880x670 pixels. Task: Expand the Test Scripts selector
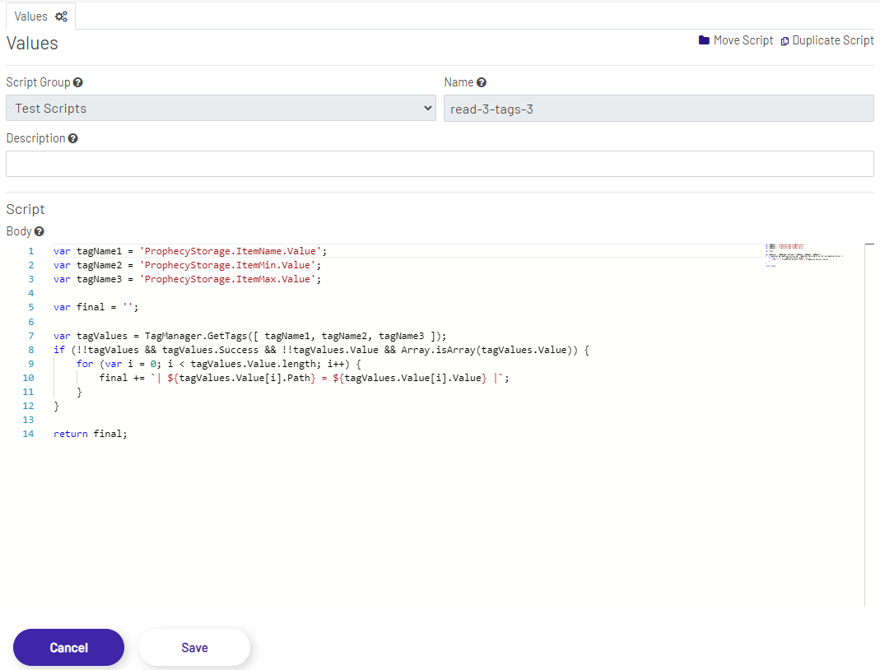coord(221,108)
